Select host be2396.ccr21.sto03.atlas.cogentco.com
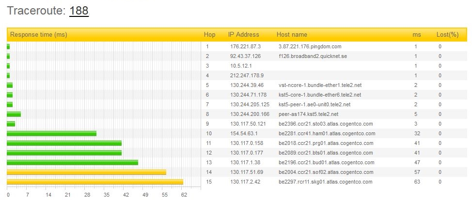This screenshot has height=200, width=472. coord(326,124)
